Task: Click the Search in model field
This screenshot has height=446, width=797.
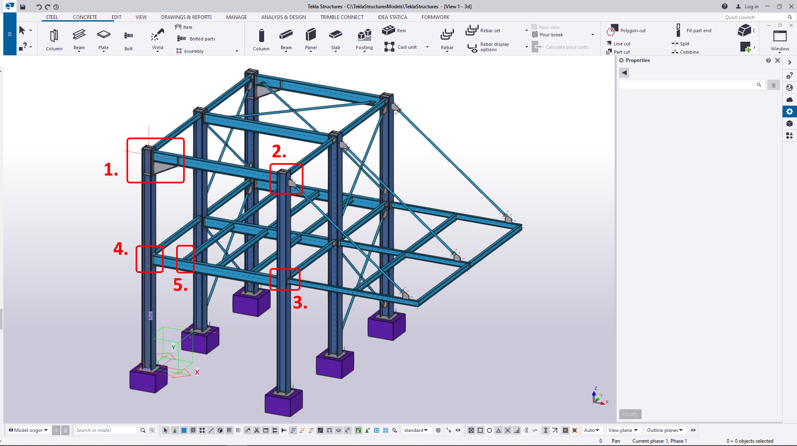Action: 106,430
